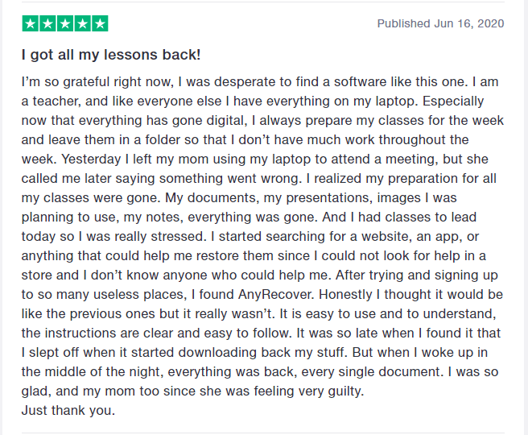
Task: Click the closing line "Just thank you."
Action: tap(68, 411)
